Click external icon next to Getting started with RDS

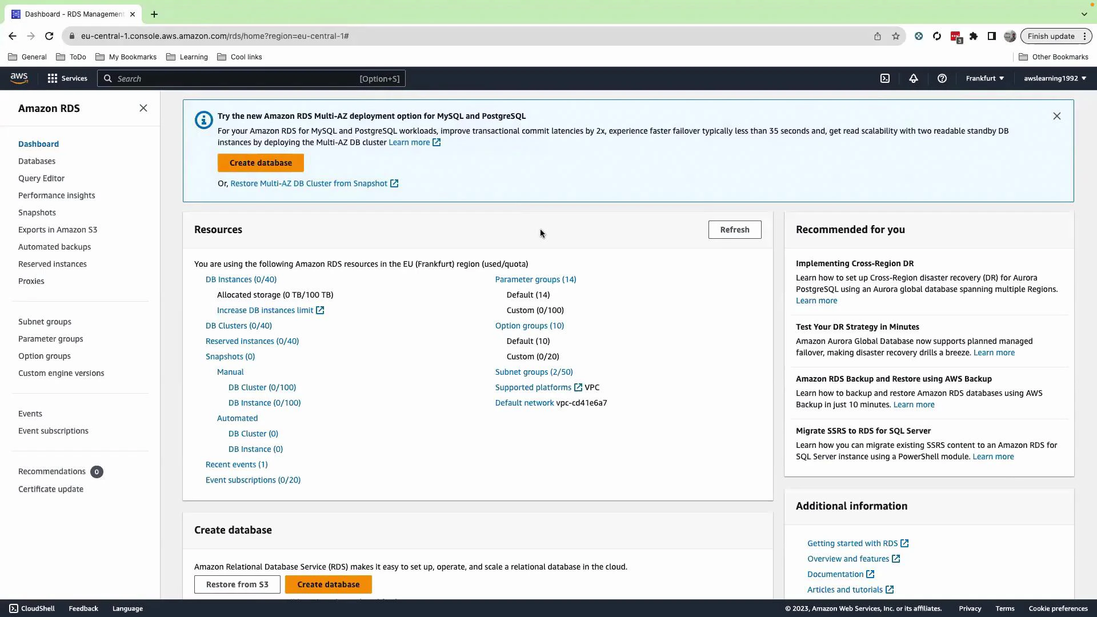[904, 543]
